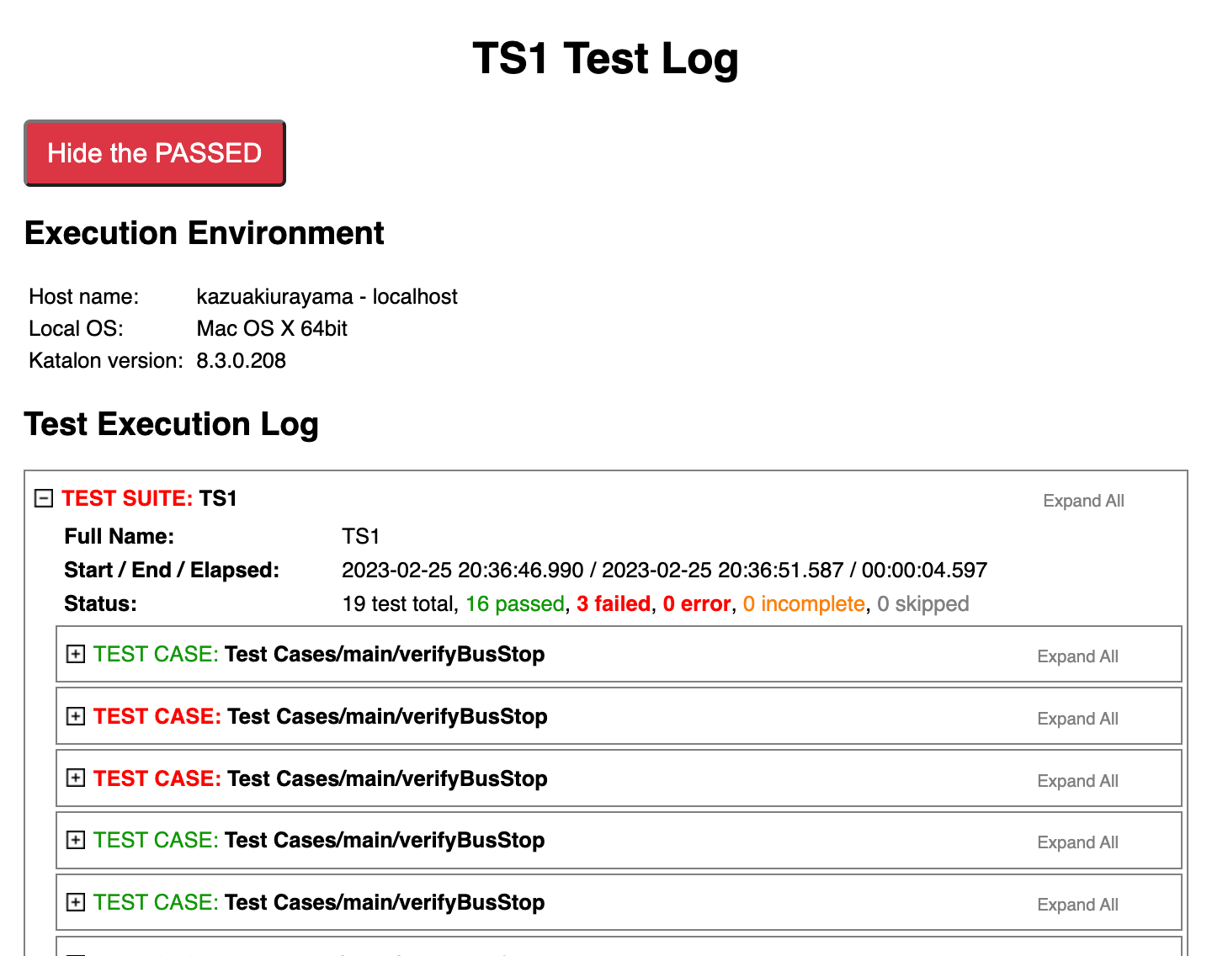Click Expand All on the TEST SUITE row

click(x=1083, y=501)
